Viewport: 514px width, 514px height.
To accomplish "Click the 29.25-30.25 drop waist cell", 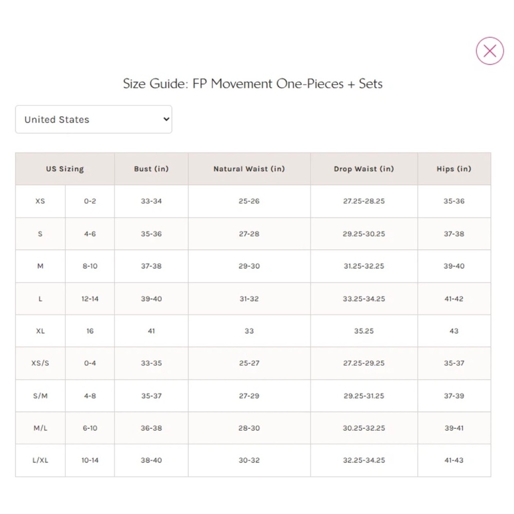I will [364, 234].
